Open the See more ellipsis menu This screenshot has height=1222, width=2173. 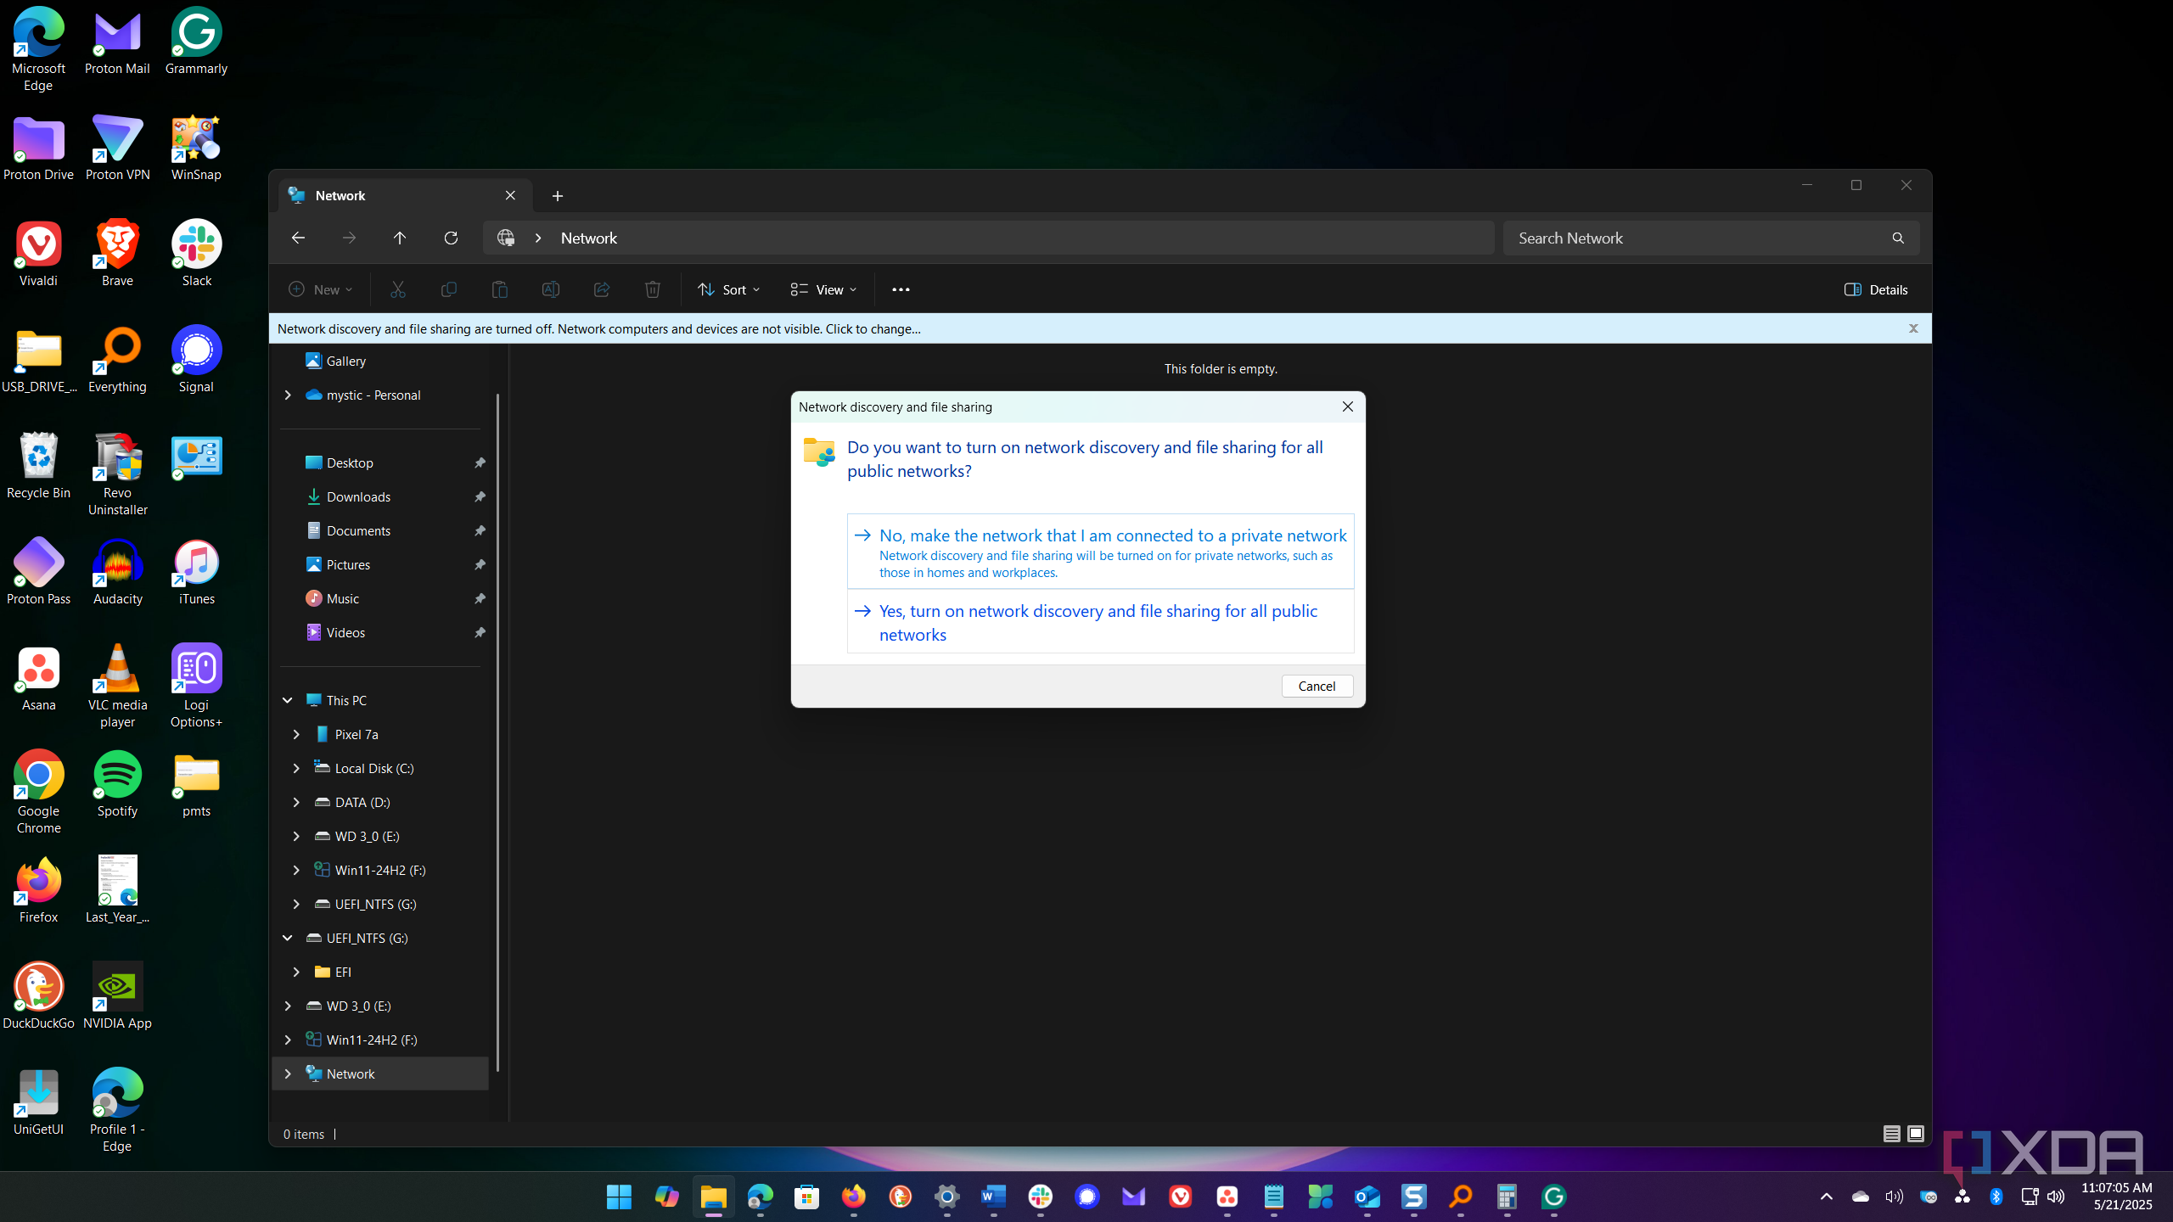[901, 289]
